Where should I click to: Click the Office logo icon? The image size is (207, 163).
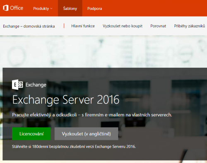pyautogui.click(x=6, y=8)
